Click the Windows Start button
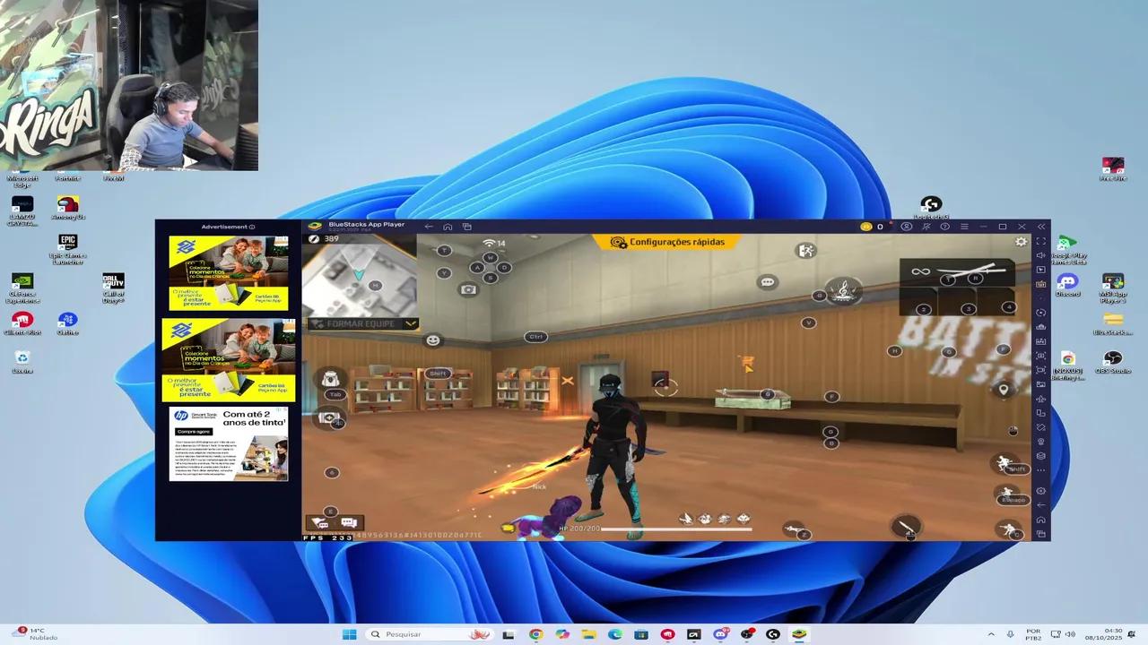1148x645 pixels. click(x=350, y=634)
